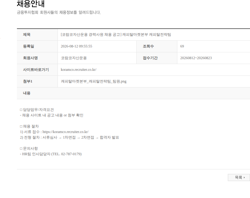
Task: Click the 제목 row label
Action: click(x=26, y=34)
